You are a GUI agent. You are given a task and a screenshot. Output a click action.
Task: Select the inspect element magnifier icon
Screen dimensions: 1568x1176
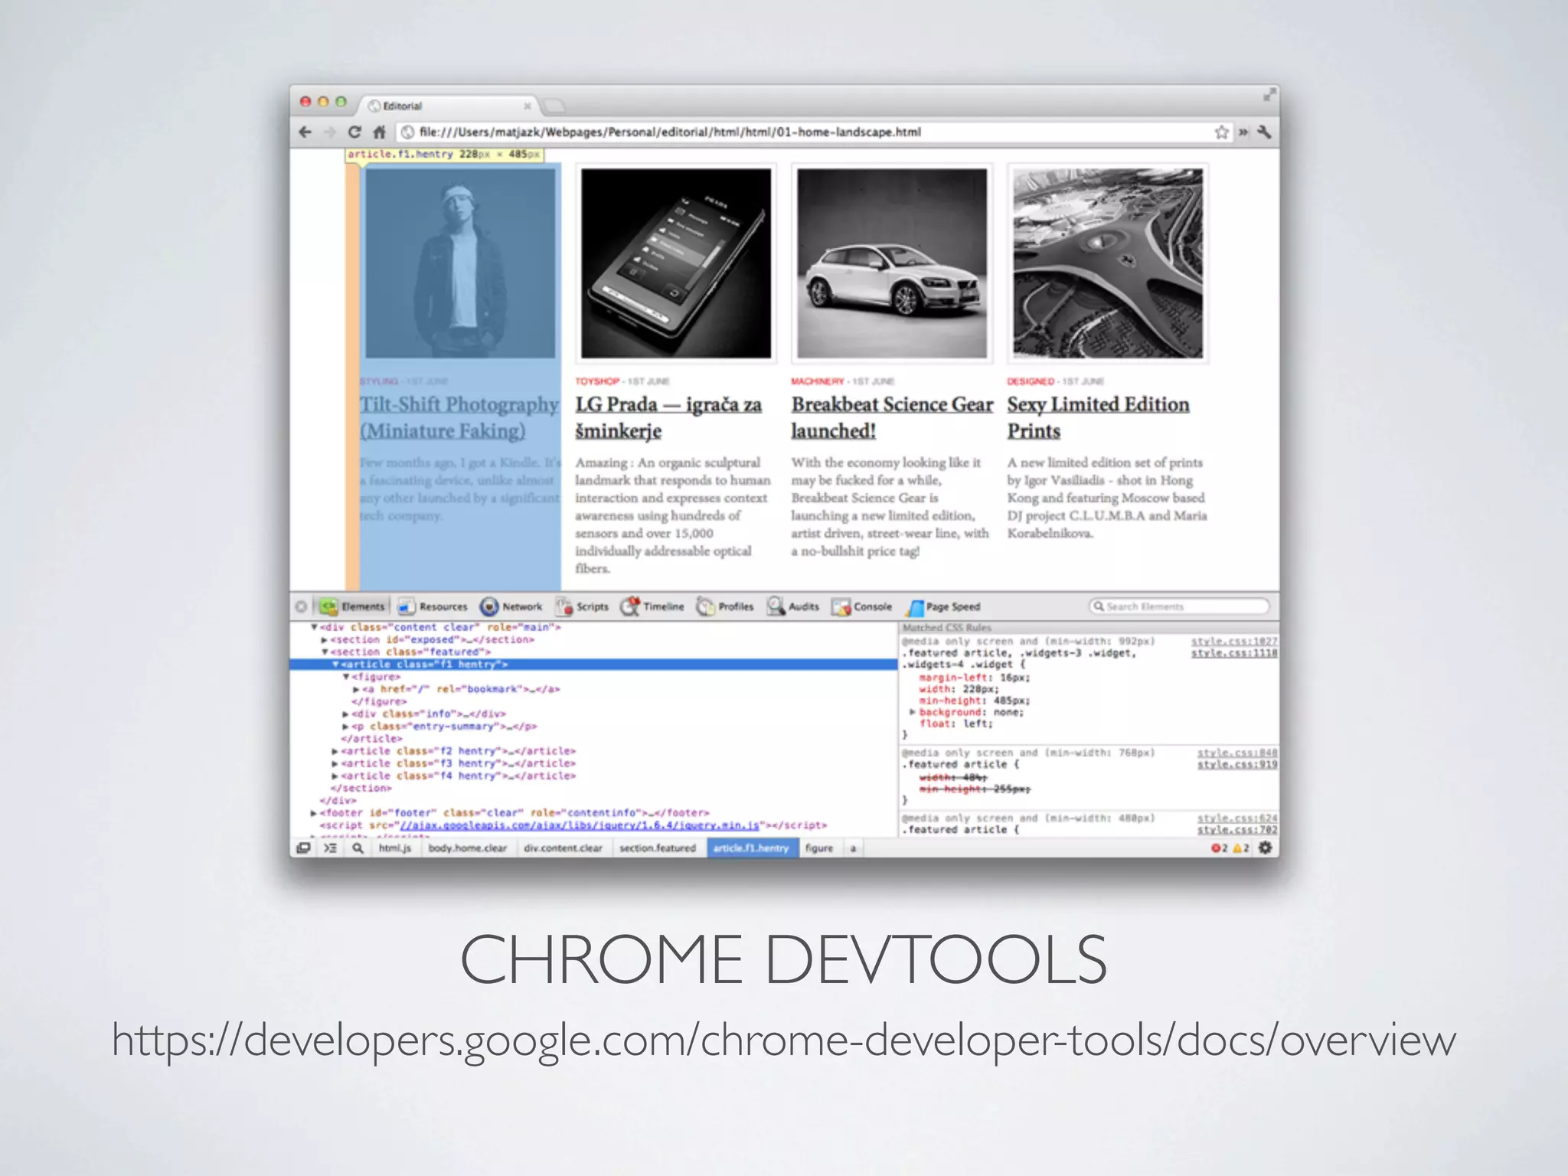pyautogui.click(x=358, y=848)
